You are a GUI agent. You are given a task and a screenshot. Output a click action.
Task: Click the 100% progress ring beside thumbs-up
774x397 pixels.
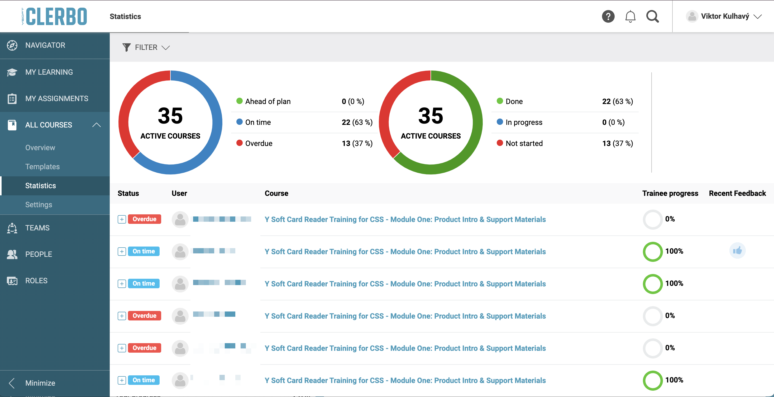pyautogui.click(x=653, y=252)
